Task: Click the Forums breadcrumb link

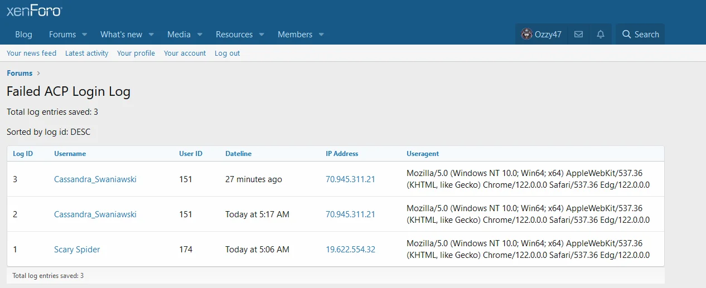Action: pyautogui.click(x=20, y=73)
